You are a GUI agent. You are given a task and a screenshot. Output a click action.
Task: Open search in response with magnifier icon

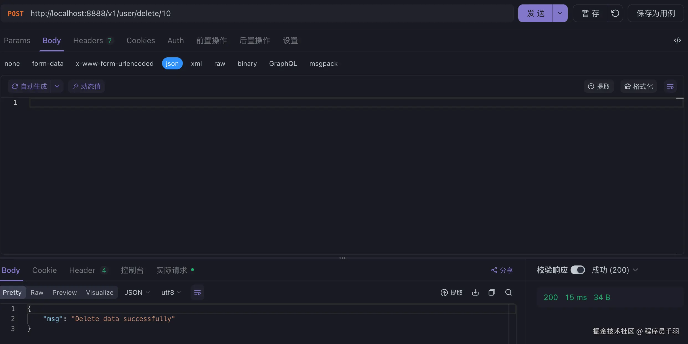coord(509,292)
